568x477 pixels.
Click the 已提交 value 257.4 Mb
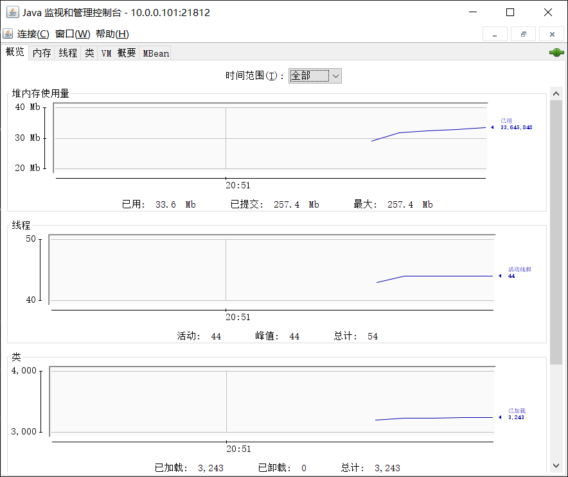(296, 204)
